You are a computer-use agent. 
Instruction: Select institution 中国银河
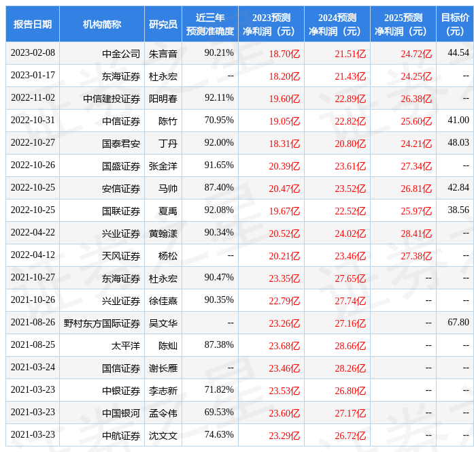[x=121, y=413]
